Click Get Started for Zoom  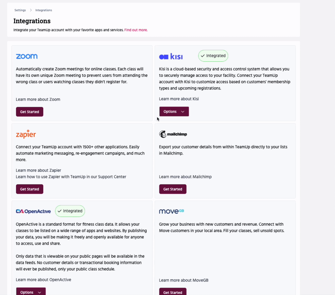pyautogui.click(x=29, y=112)
